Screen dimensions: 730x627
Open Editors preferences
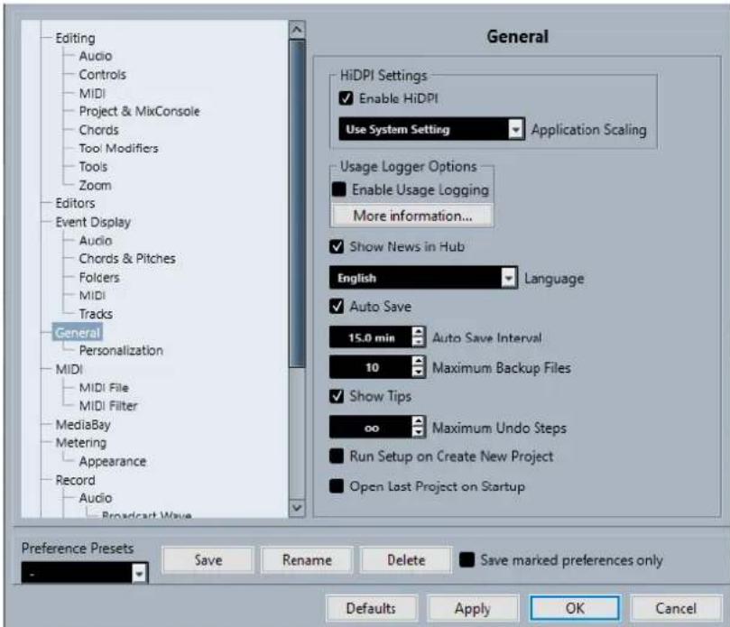[75, 203]
